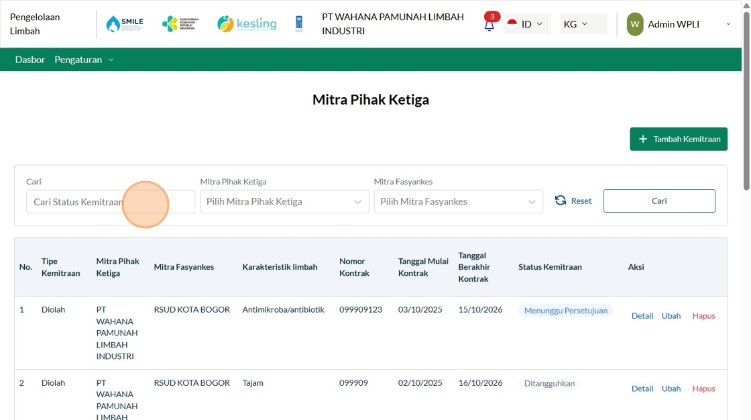
Task: Click Nomor Kontrak column header
Action: coord(355,267)
